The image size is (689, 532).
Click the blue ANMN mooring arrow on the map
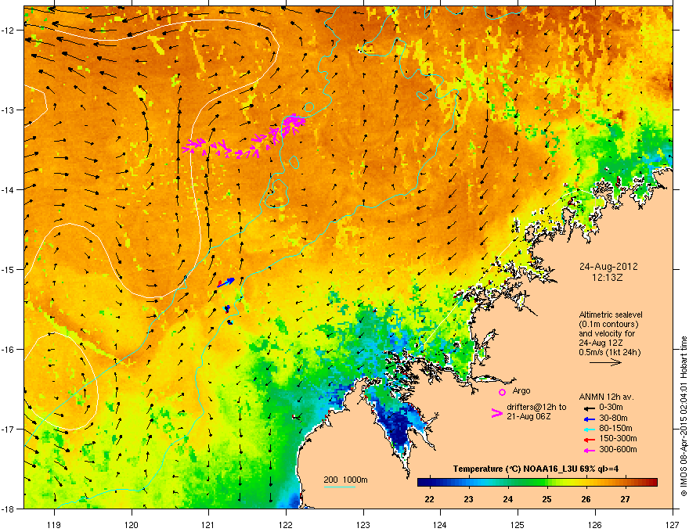tap(227, 282)
